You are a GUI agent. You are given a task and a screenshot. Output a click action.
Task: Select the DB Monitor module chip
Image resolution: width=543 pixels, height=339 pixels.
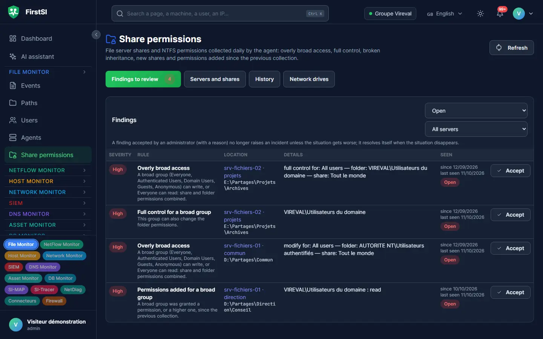pos(60,278)
